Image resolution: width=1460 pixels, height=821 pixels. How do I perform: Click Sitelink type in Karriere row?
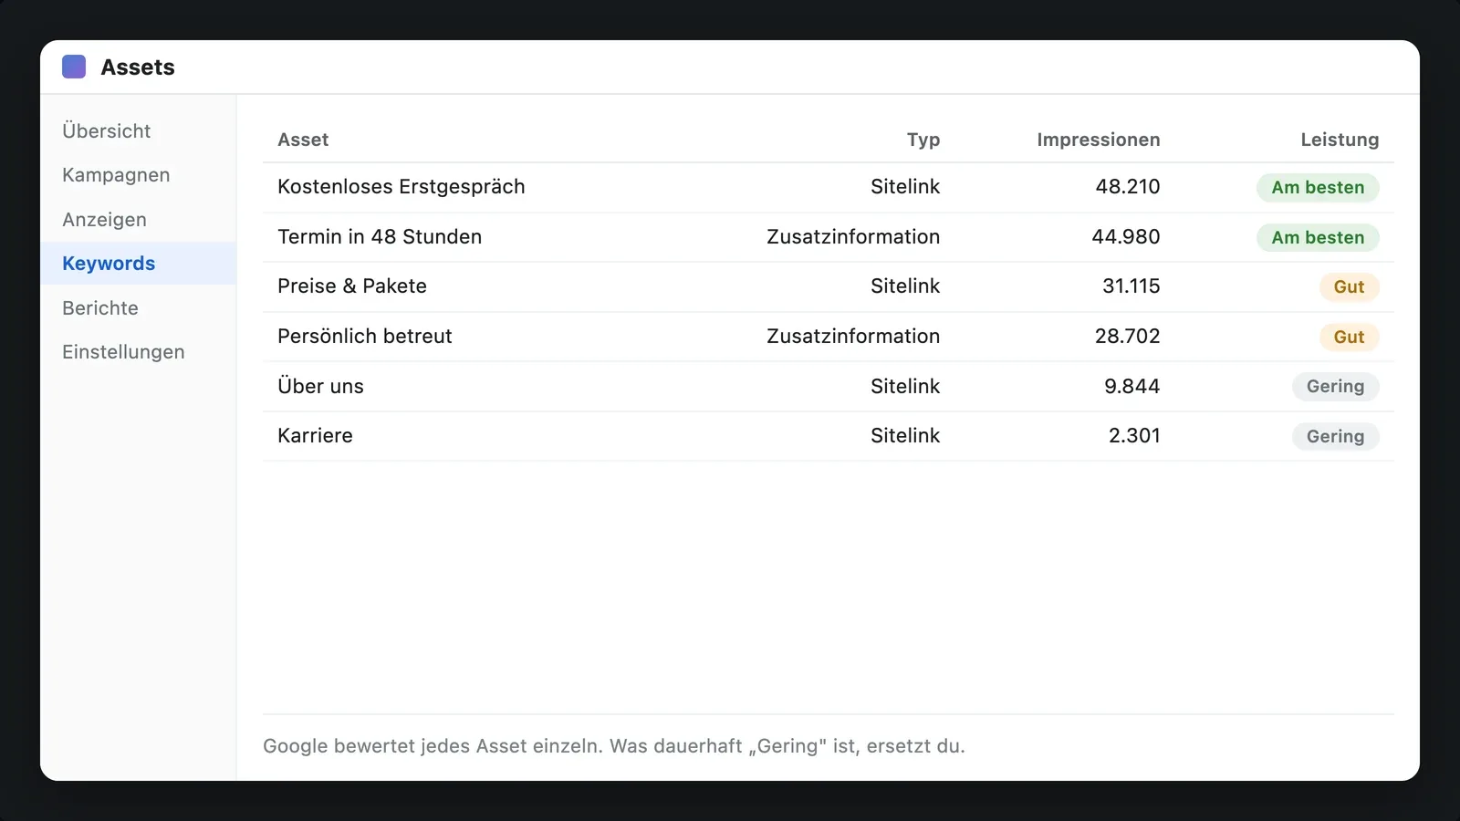coord(905,436)
